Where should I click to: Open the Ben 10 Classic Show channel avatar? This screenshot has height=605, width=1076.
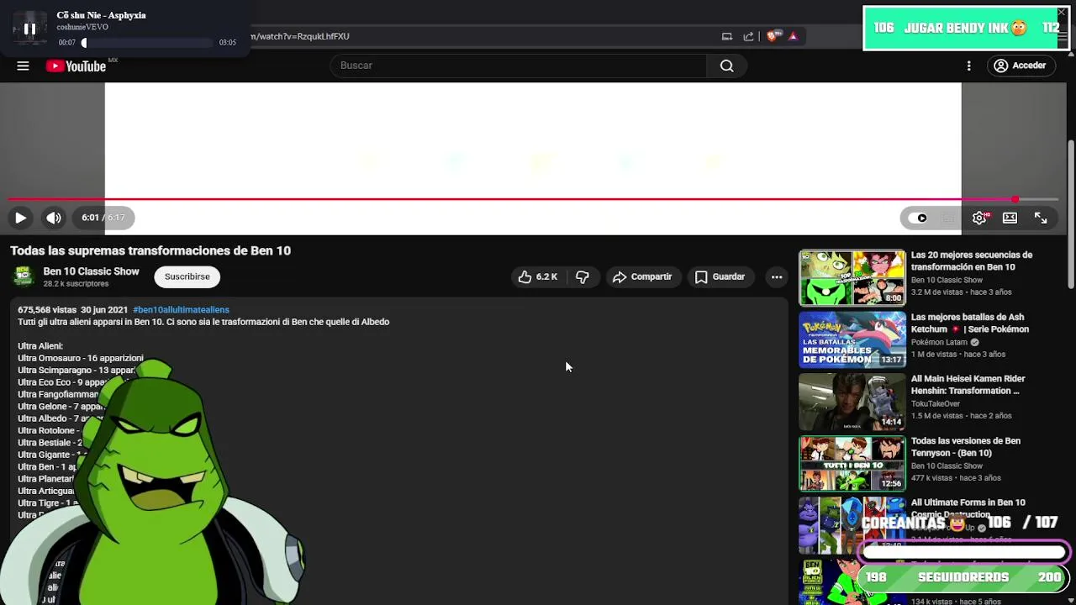click(24, 276)
